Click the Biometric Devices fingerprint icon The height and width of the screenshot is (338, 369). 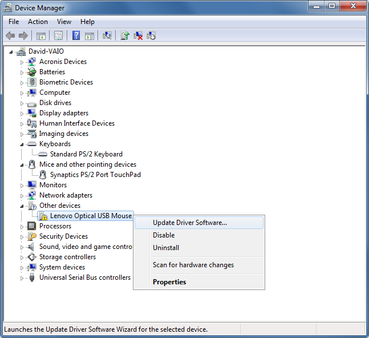(32, 82)
